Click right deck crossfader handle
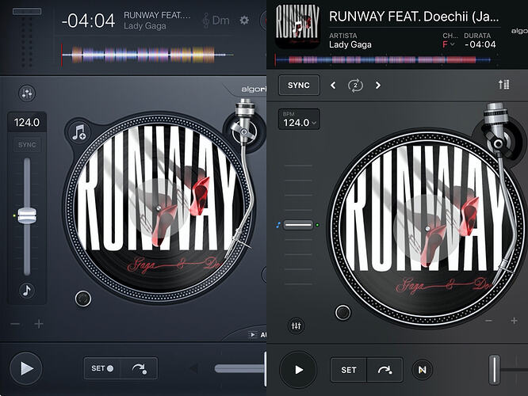 click(x=495, y=369)
